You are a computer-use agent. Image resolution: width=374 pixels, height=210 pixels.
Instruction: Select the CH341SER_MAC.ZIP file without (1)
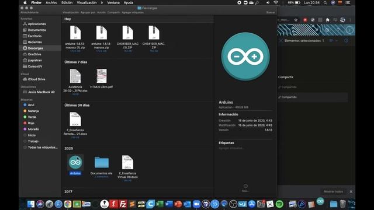tap(154, 33)
